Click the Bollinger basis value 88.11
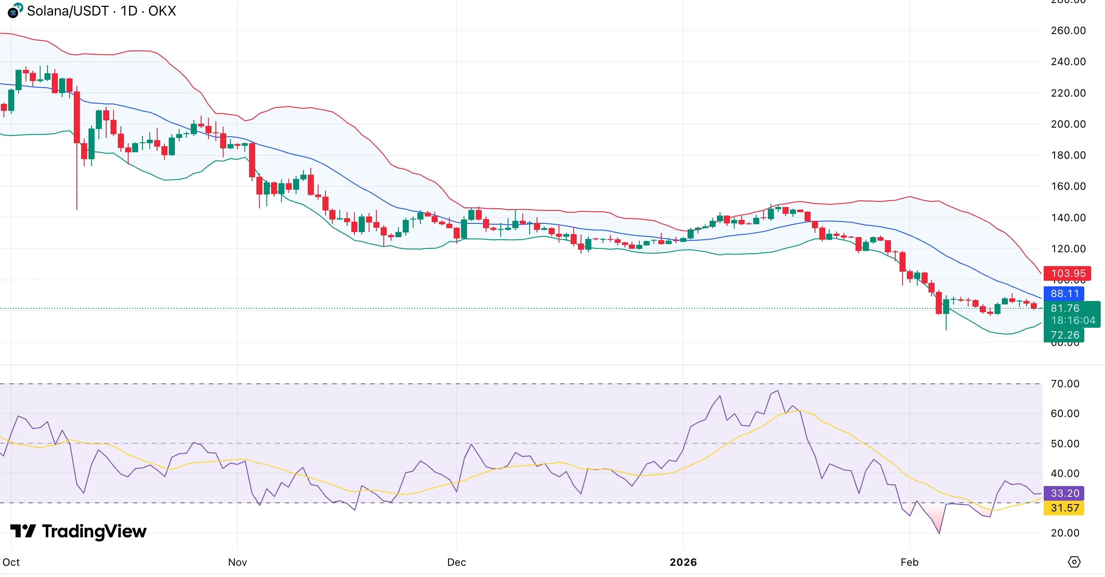1105x577 pixels. 1064,294
